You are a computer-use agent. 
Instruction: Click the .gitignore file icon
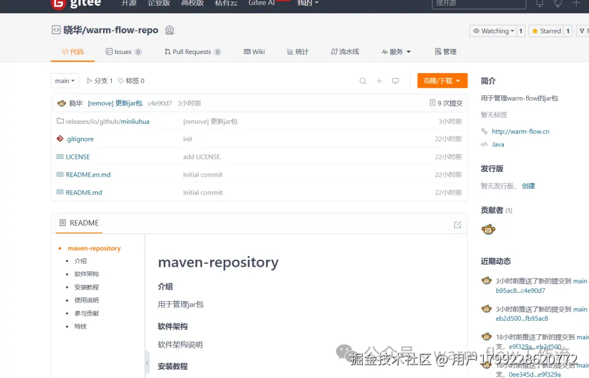coord(60,139)
